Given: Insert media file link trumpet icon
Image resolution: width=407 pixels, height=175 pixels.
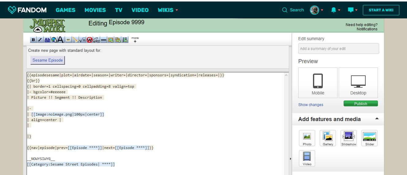Looking at the screenshot, I should (75, 40).
